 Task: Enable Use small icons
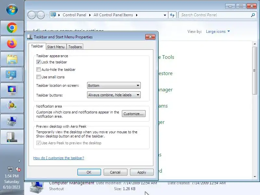click(38, 77)
